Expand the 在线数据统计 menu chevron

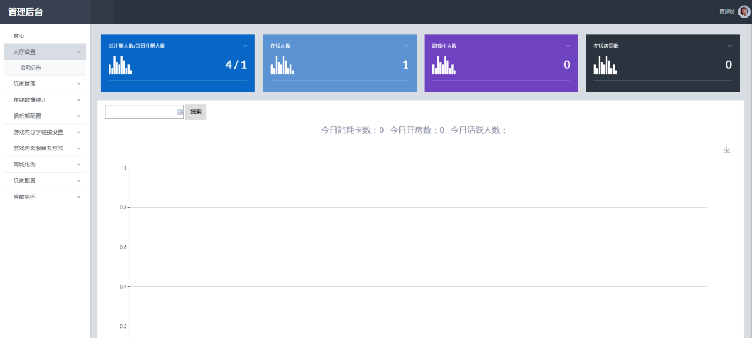tap(79, 100)
